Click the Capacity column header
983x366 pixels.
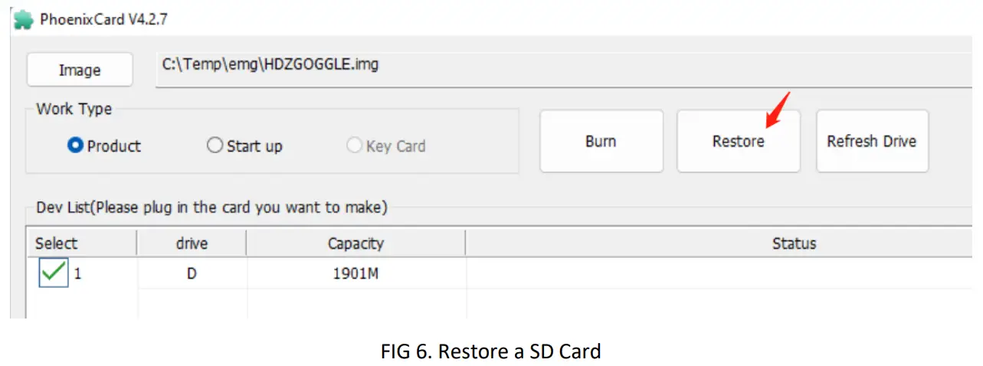tap(356, 243)
